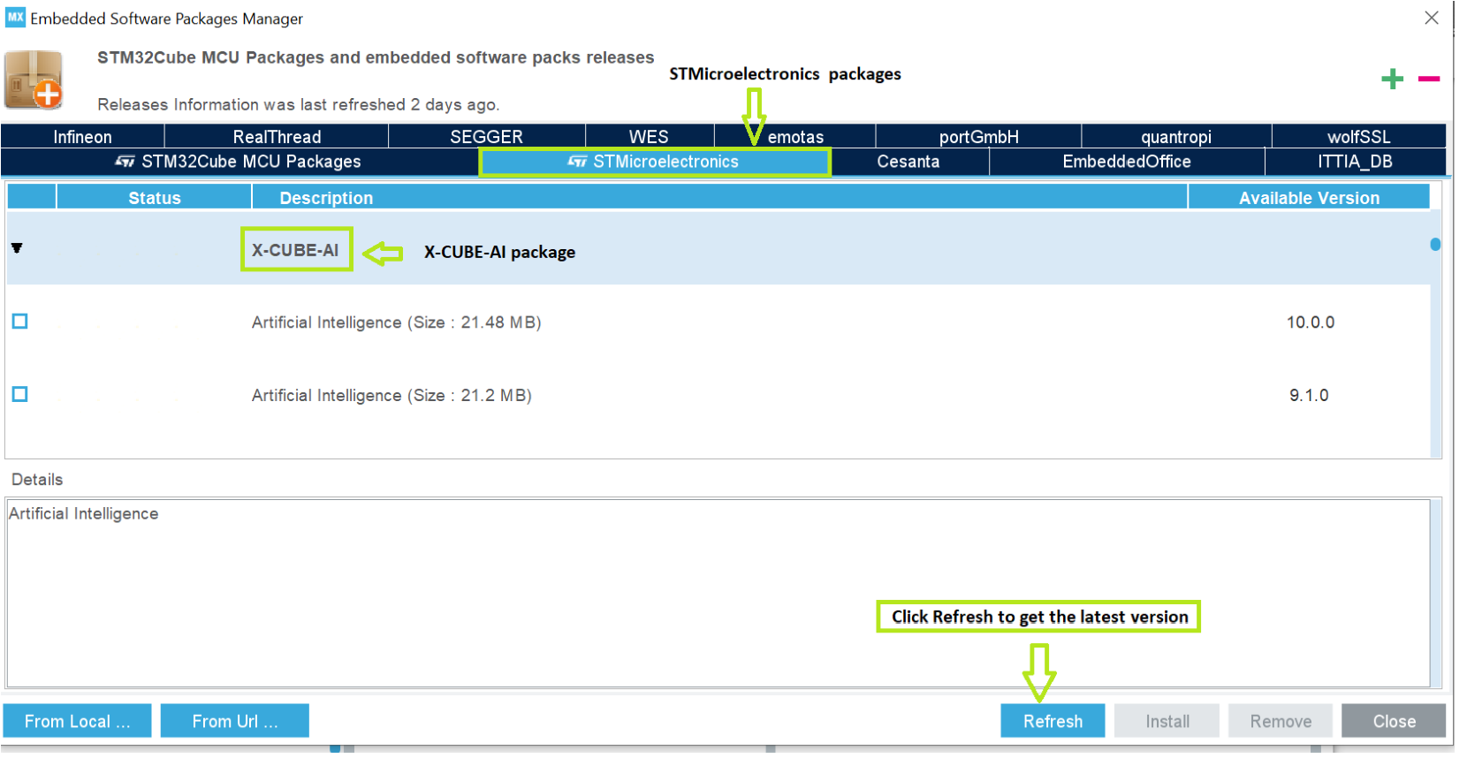Open the Infineon tab
The image size is (1467, 758).
82,136
